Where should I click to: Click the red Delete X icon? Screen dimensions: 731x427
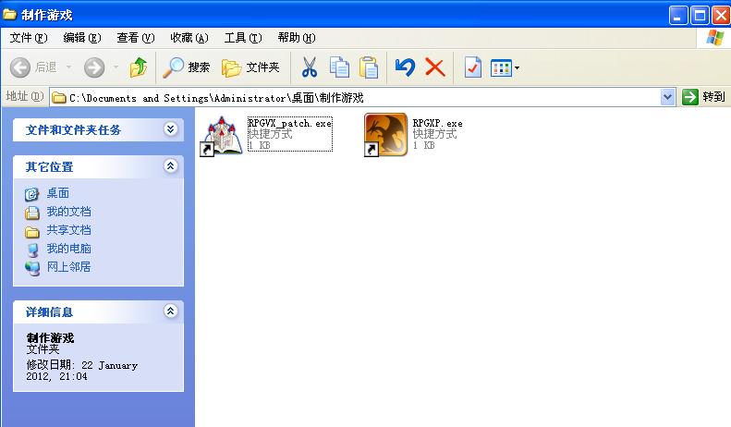pos(435,67)
